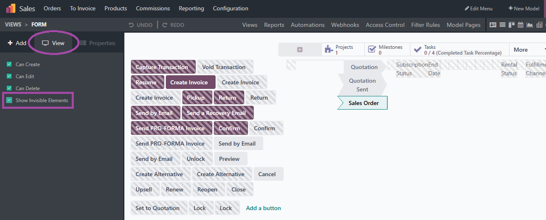The width and height of the screenshot is (546, 220).
Task: Toggle the Can Edit checkbox
Action: (9, 77)
